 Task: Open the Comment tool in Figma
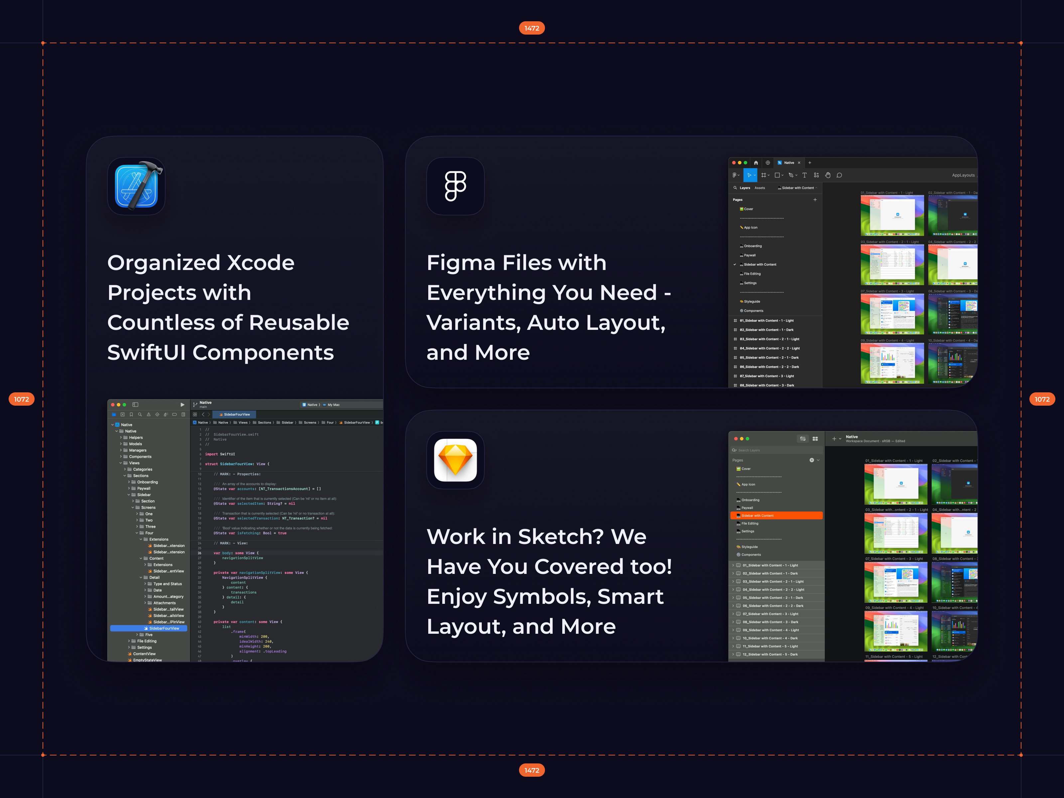839,176
